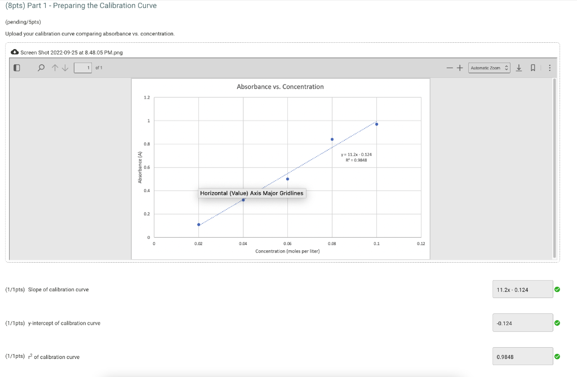Click the data point at 0.06 concentration
Viewport: 577px width, 377px height.
tap(287, 179)
